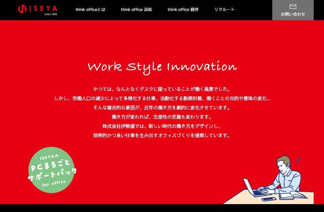Click the blue exclamation mark above the man
Viewport: 324px width, 212px height.
click(298, 160)
